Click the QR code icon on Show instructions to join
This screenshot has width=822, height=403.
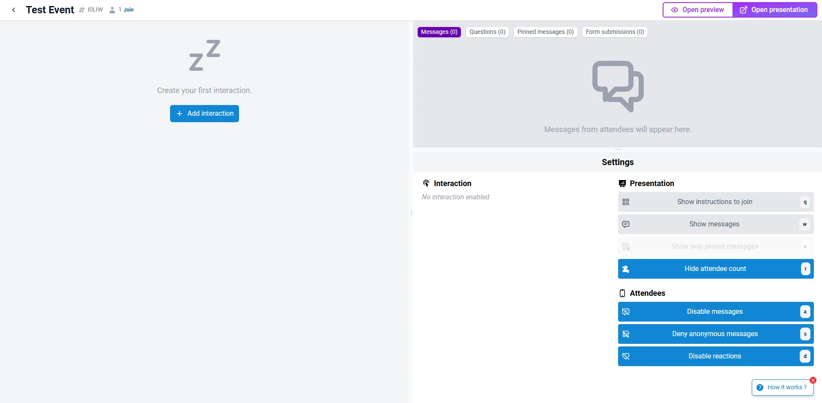626,201
